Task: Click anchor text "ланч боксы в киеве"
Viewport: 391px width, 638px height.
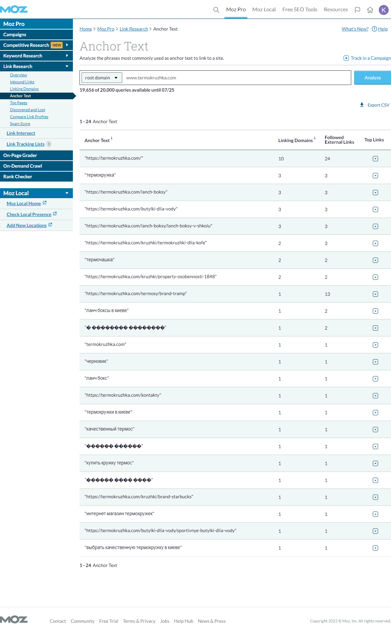Action: click(x=107, y=310)
